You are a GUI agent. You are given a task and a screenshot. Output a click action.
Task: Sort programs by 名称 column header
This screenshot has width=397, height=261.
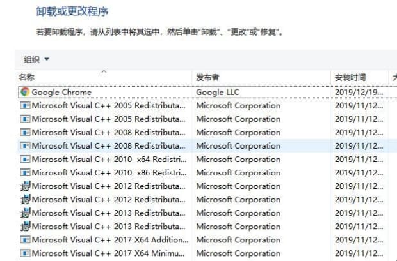tap(27, 78)
